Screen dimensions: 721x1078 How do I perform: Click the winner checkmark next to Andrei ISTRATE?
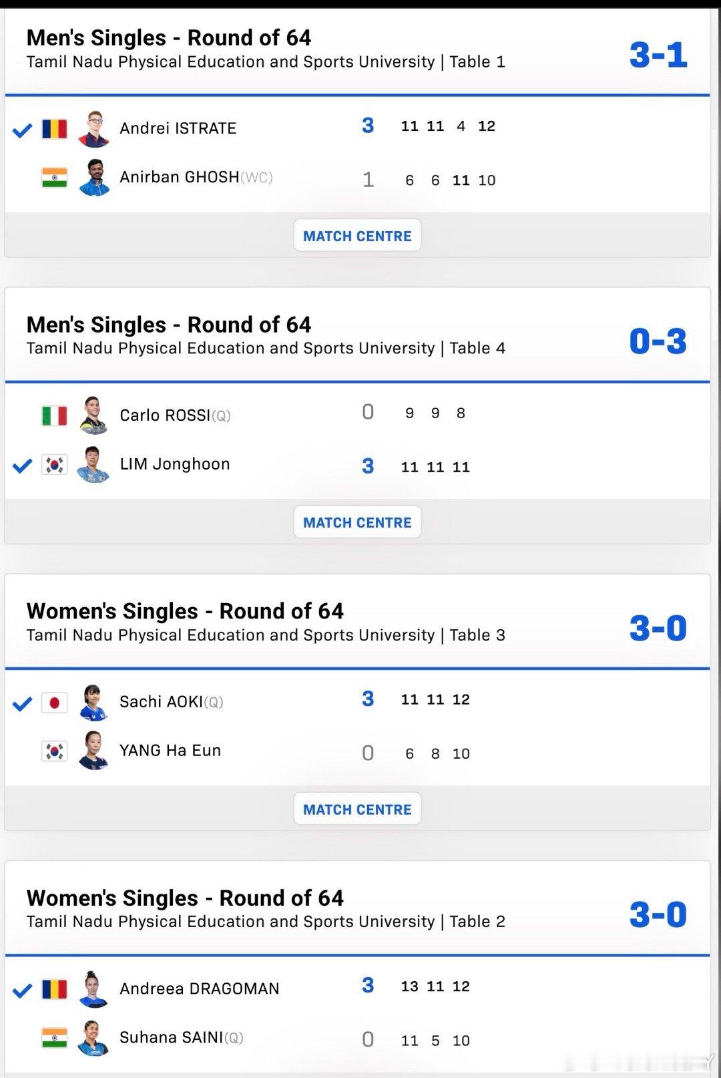(x=23, y=130)
